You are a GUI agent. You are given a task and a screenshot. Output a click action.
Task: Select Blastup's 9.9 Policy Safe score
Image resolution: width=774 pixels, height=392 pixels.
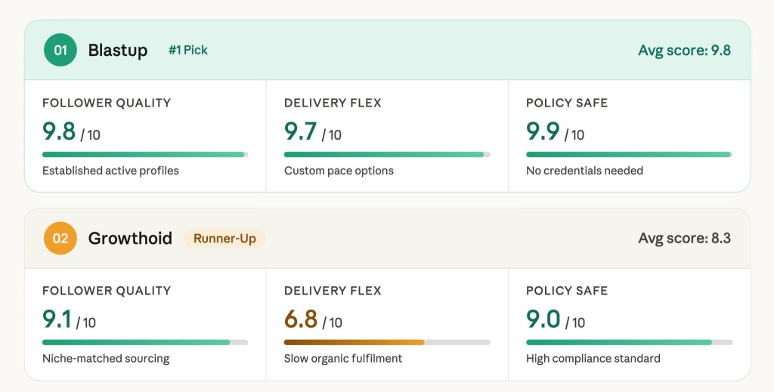click(543, 132)
